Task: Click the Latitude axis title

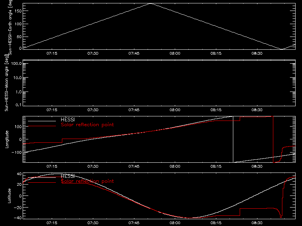Action: 9,196
